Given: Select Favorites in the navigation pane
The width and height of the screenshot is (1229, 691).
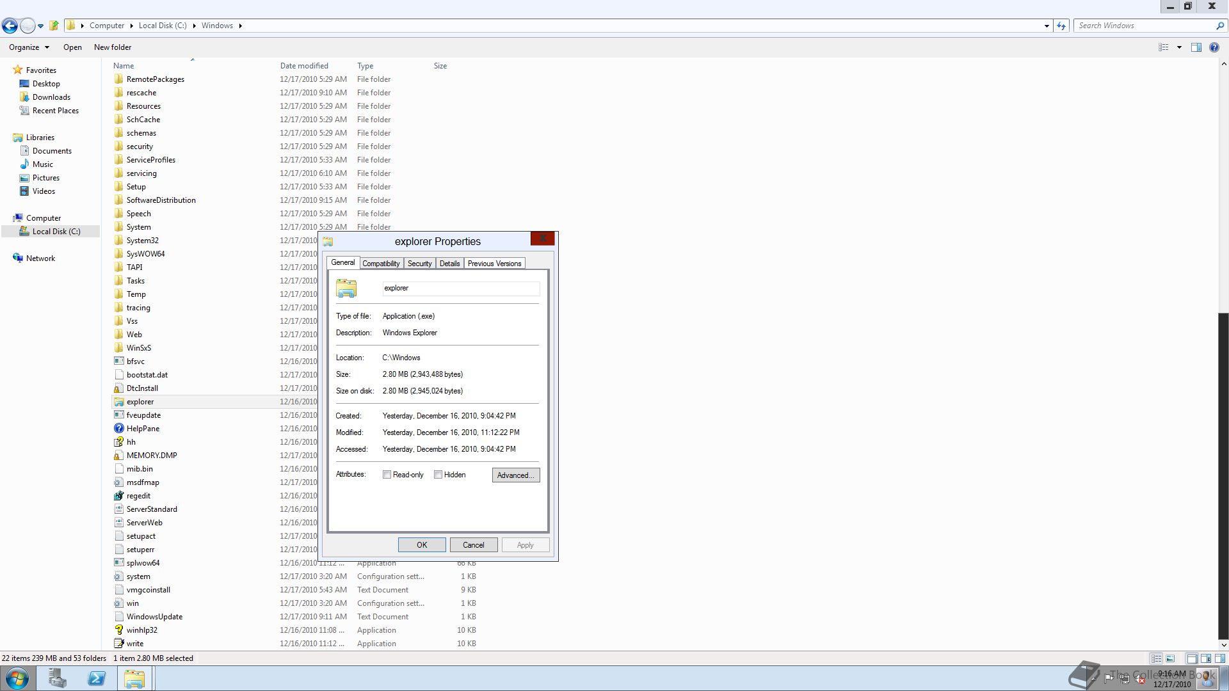Looking at the screenshot, I should tap(41, 70).
